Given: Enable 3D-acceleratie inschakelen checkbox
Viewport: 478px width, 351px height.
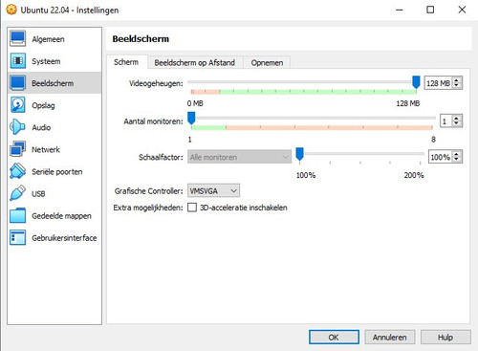Looking at the screenshot, I should (x=192, y=208).
